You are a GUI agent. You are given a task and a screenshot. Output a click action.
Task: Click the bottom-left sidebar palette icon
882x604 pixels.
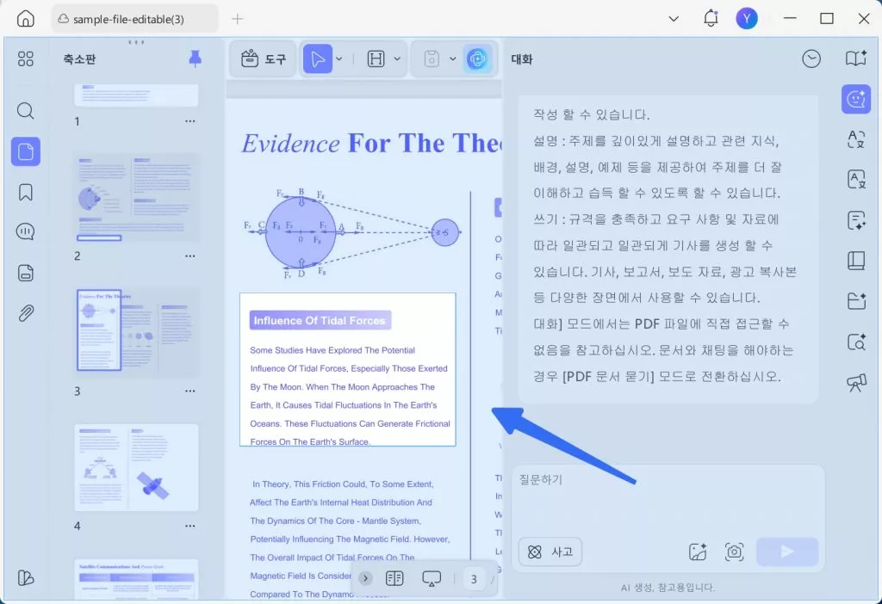(25, 577)
